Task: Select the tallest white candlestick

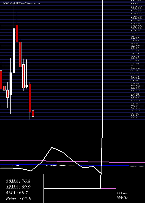Action: pyautogui.click(x=14, y=51)
